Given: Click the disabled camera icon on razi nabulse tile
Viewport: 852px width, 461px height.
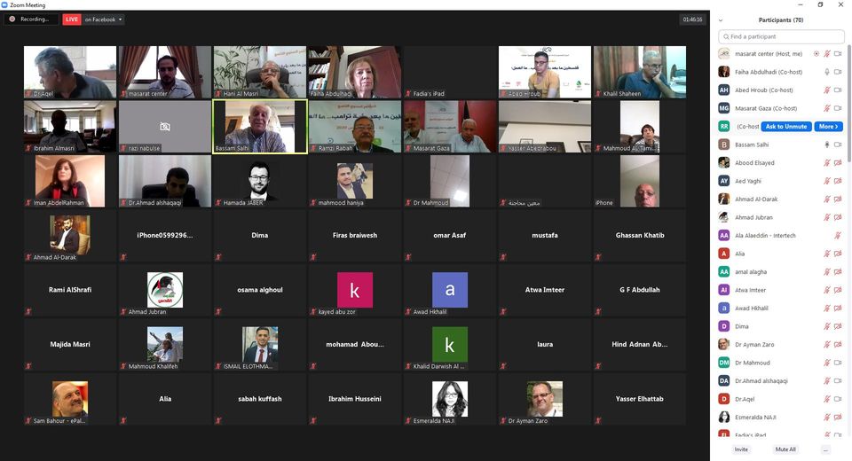Looking at the screenshot, I should [x=165, y=127].
